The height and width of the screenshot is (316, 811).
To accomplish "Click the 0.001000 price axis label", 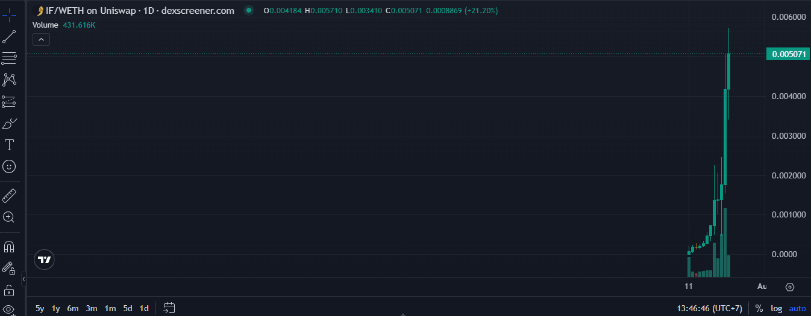I will 789,214.
